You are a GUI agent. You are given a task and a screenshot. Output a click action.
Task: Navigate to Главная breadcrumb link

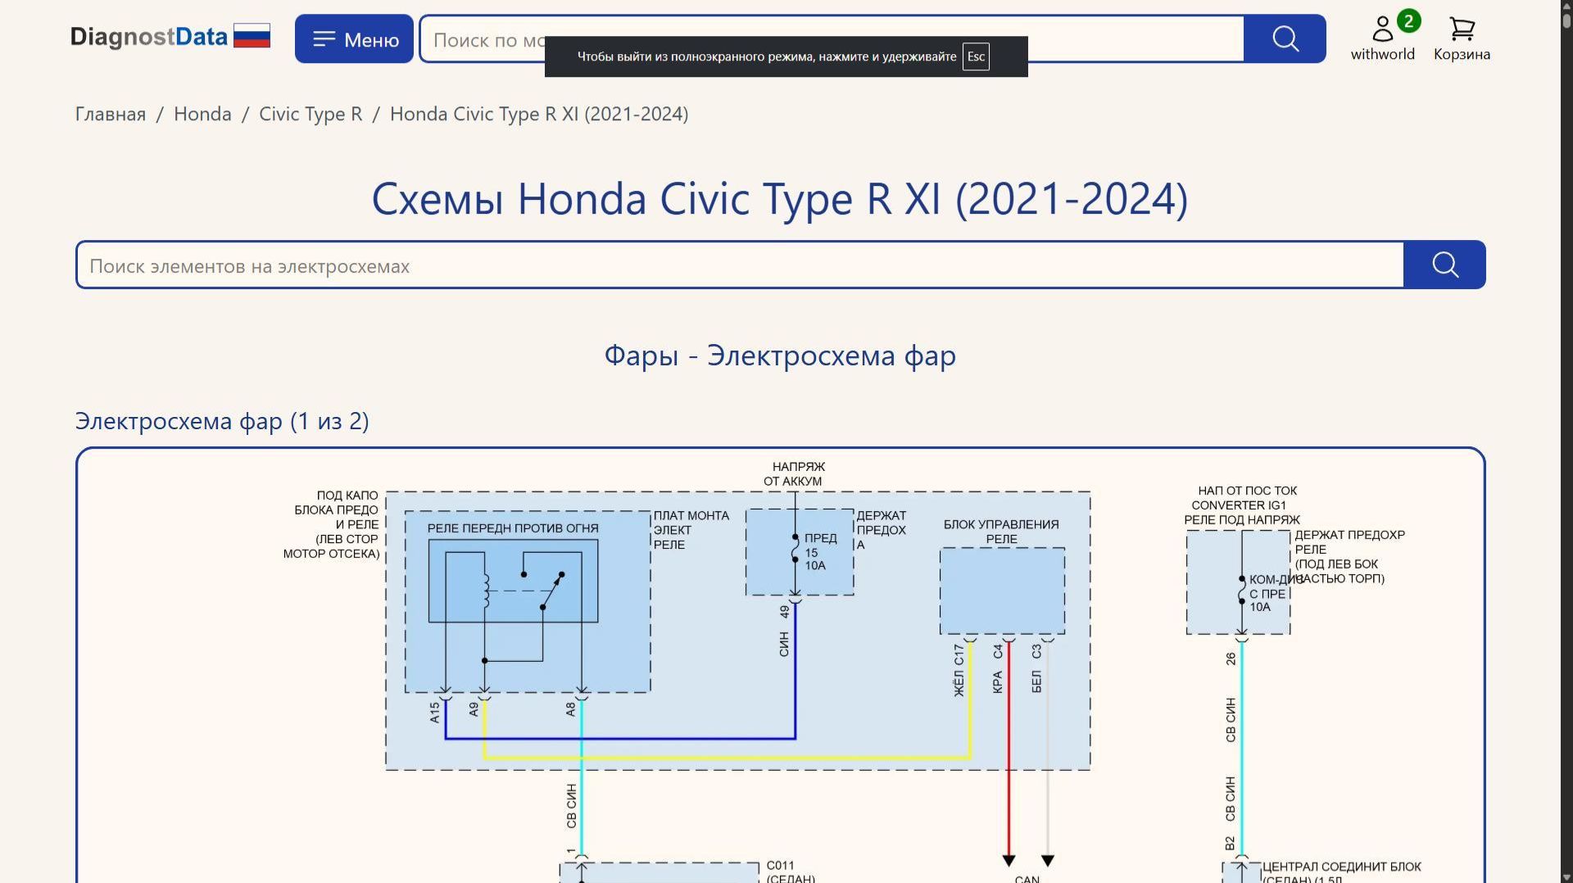(109, 114)
